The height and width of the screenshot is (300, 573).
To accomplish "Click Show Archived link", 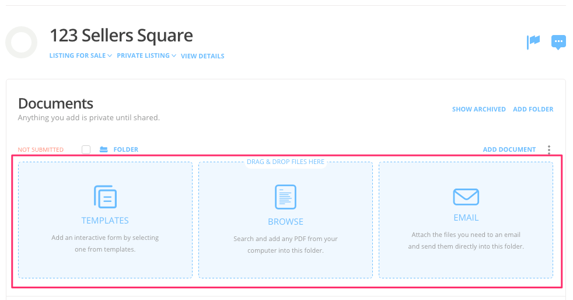I will 478,109.
